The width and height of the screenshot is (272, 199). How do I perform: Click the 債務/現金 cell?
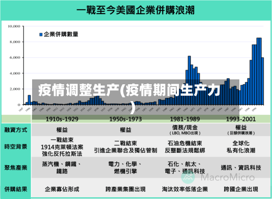185,127
